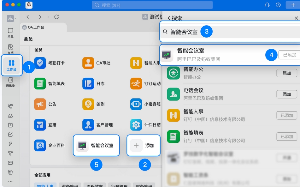
Task: Select the 智能会议室 search result row
Action: pos(230,55)
